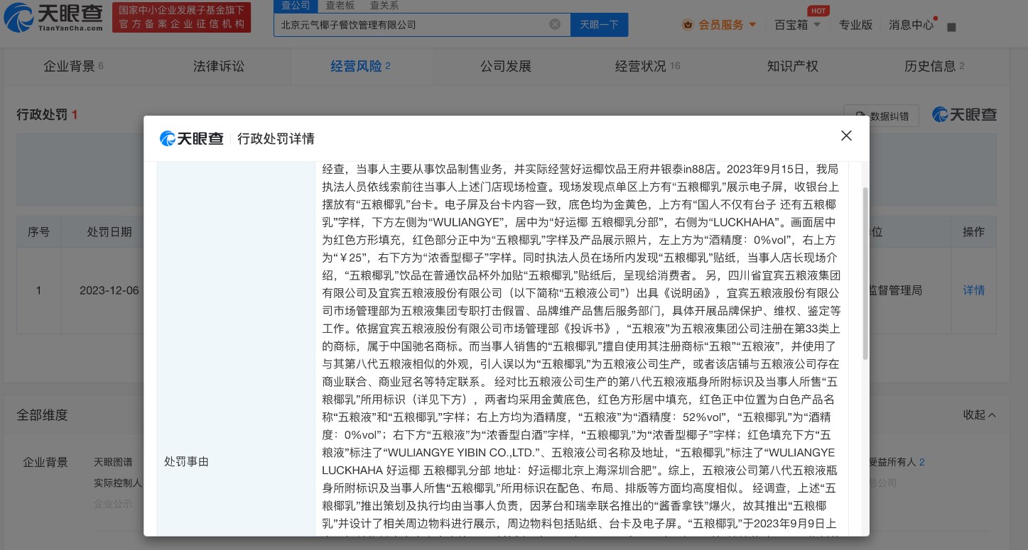Click the 序号 column header

(39, 232)
